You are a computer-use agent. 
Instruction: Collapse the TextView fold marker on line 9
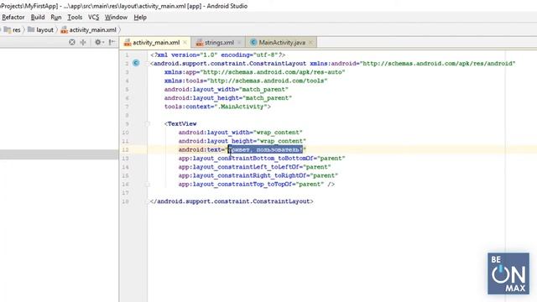[x=148, y=123]
